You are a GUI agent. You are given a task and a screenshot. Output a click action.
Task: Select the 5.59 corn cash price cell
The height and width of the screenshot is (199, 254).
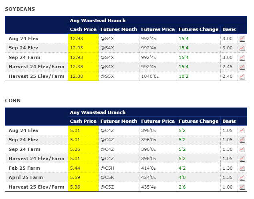tap(75, 177)
